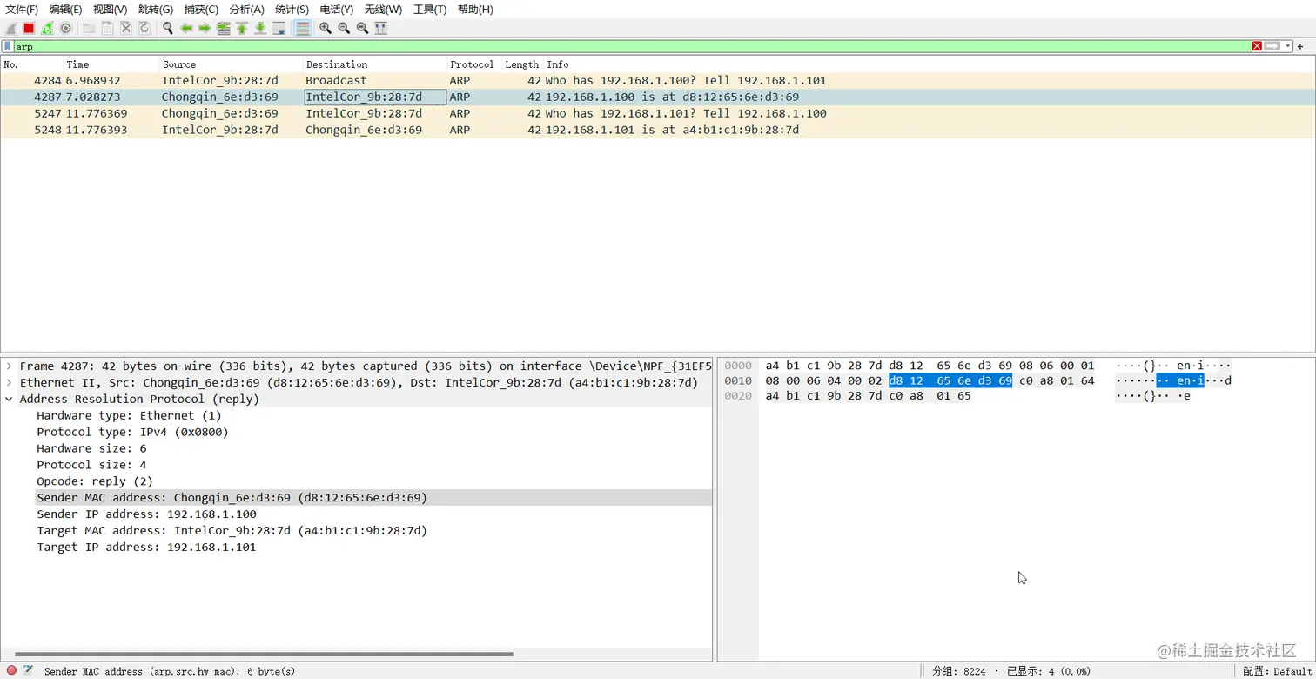Open the 工具(T) menu
The height and width of the screenshot is (679, 1316).
(x=430, y=10)
